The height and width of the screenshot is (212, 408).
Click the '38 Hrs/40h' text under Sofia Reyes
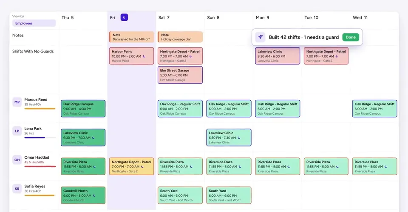33,191
